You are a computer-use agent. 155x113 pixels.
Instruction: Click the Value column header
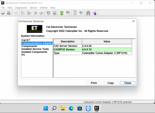(x=107, y=41)
